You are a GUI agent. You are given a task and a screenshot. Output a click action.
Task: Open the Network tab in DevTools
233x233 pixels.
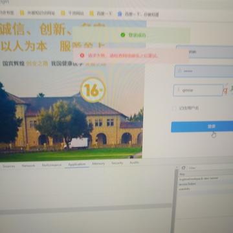click(28, 166)
